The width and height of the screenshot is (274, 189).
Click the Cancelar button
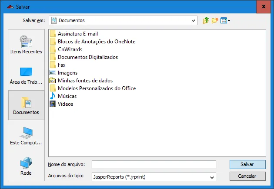click(x=247, y=176)
